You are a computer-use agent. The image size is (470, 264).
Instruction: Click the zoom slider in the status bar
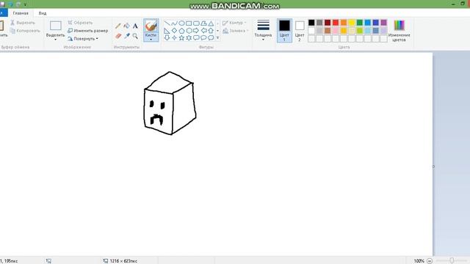pyautogui.click(x=452, y=261)
